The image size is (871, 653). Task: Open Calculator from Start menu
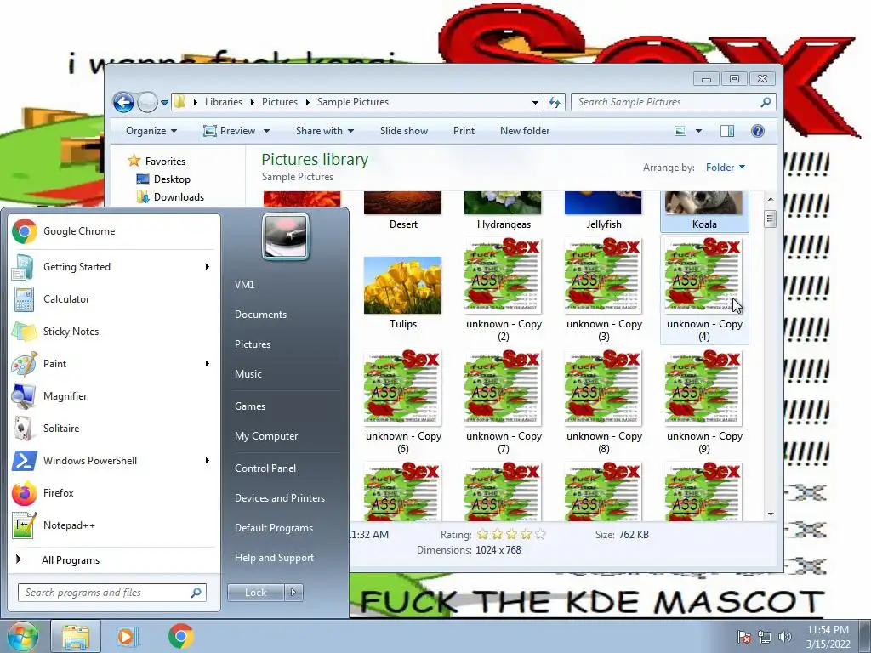click(x=114, y=299)
